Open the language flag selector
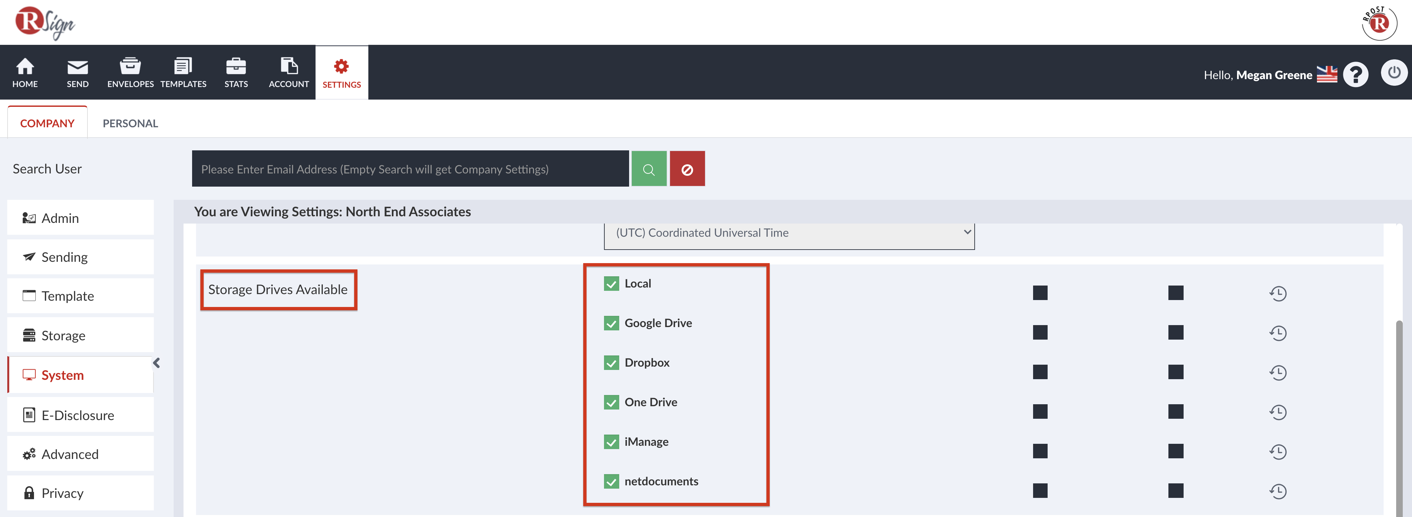Viewport: 1412px width, 517px height. (1327, 75)
